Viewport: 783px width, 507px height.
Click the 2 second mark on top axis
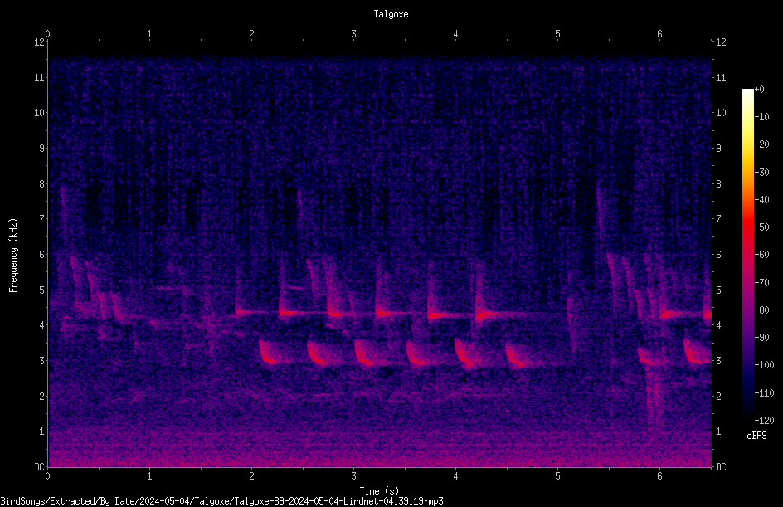(x=251, y=34)
